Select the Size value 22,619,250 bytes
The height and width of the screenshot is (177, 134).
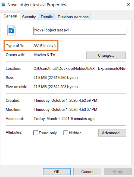pyautogui.click(x=55, y=78)
